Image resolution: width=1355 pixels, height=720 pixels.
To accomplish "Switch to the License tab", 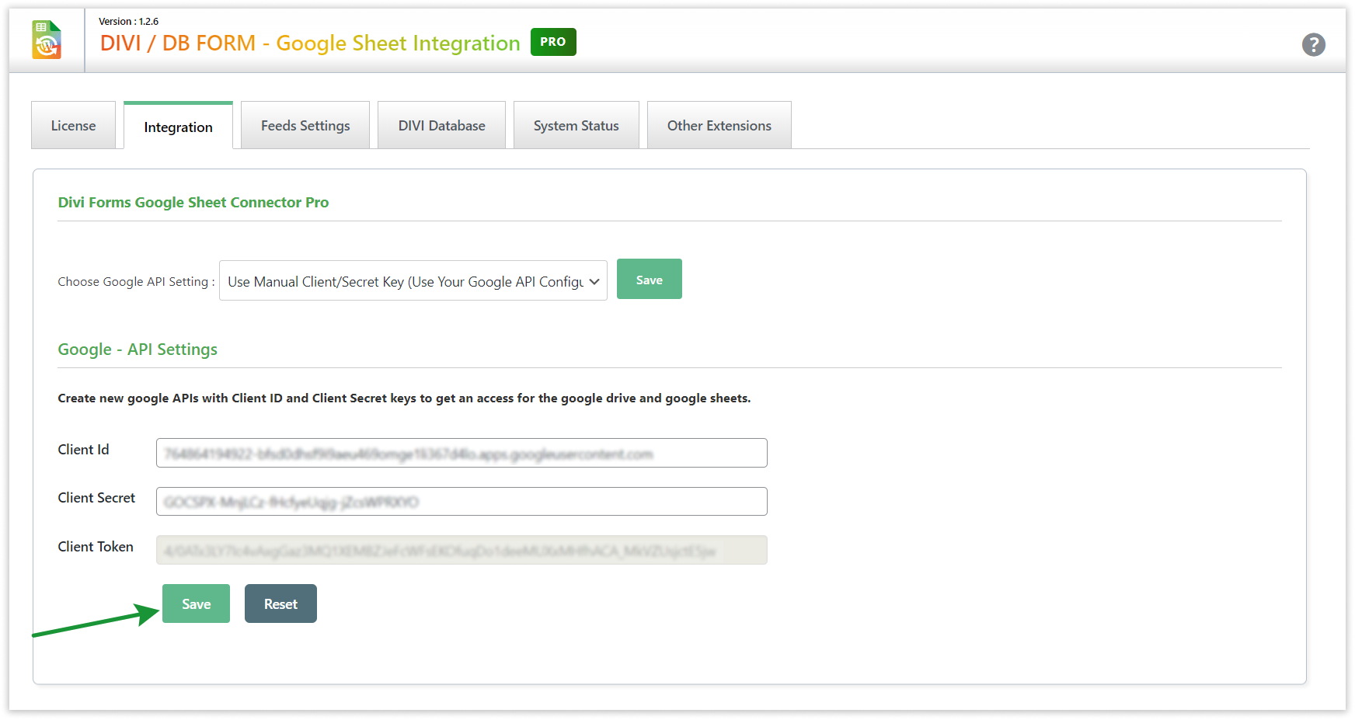I will click(73, 126).
